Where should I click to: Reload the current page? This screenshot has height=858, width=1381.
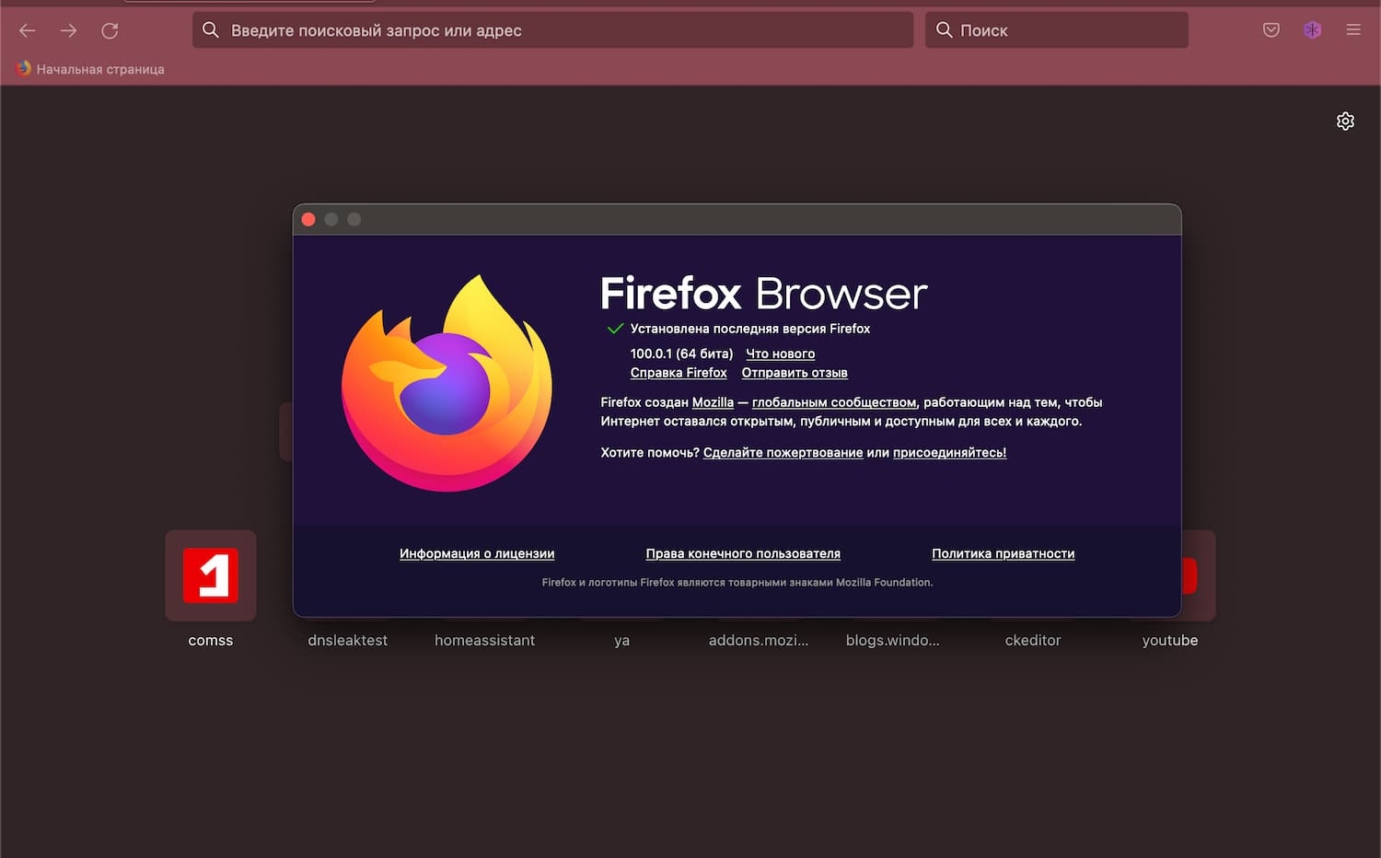(x=110, y=29)
